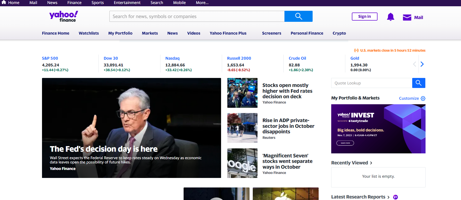Click the Learn more button in Invest ad
Viewport: 461px width, 200px height.
pos(345,143)
